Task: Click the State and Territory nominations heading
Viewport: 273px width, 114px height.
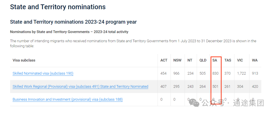Action: [x=58, y=7]
